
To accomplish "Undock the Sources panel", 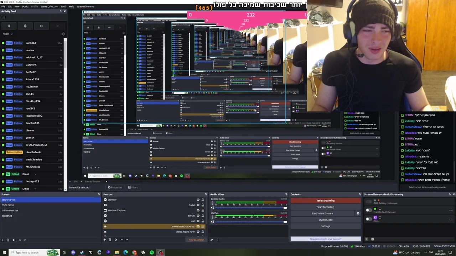I will (x=206, y=194).
